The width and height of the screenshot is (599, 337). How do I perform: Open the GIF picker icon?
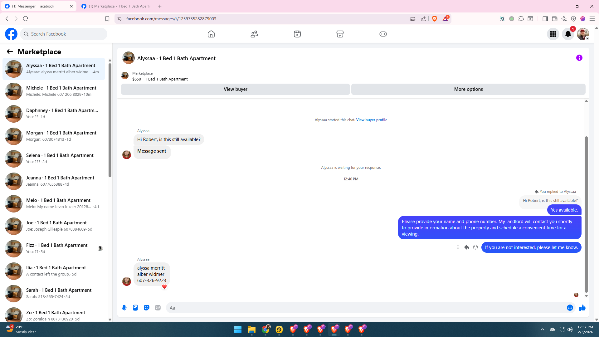point(158,308)
